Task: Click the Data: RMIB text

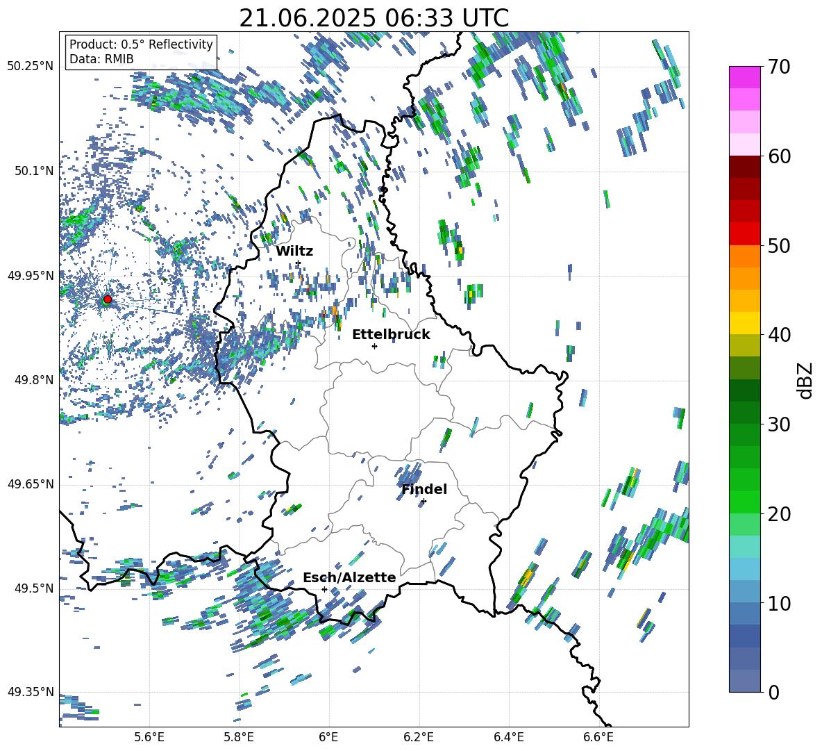Action: [x=101, y=59]
